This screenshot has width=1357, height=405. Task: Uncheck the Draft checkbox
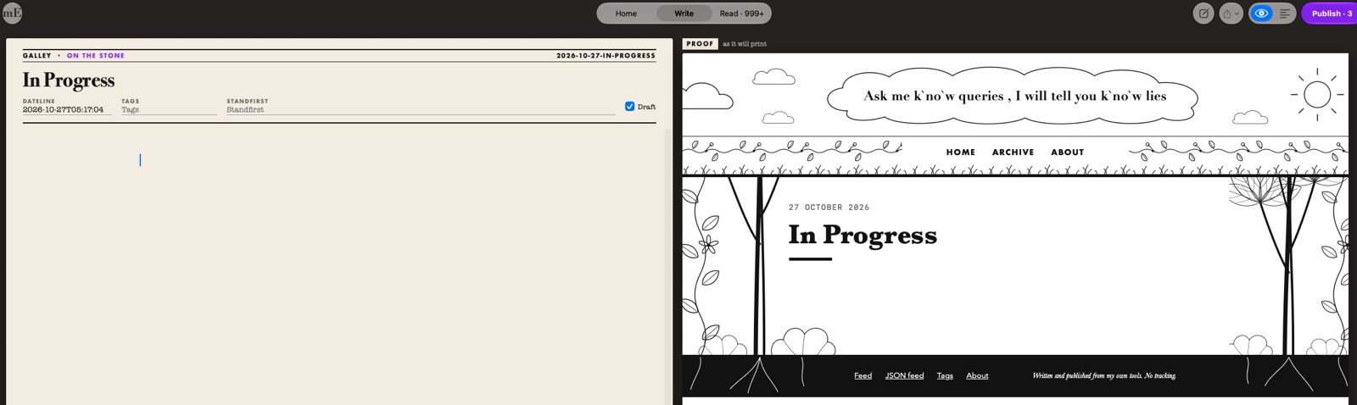click(x=629, y=107)
